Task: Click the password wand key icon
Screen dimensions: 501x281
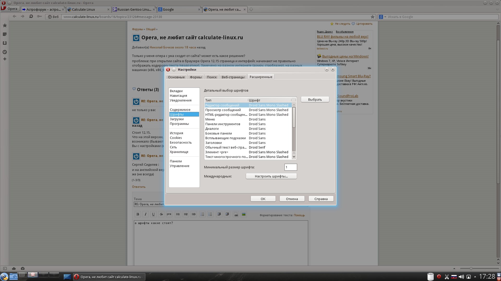Action: pyautogui.click(x=39, y=16)
